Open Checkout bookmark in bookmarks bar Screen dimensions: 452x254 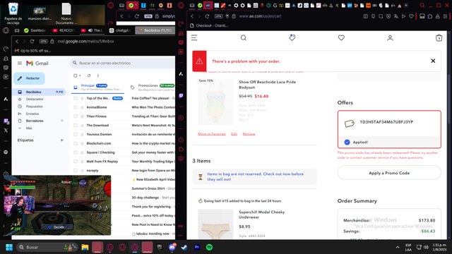click(x=209, y=25)
